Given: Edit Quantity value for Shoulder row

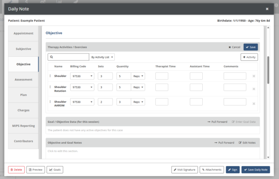Looking at the screenshot, I should click(x=124, y=76).
